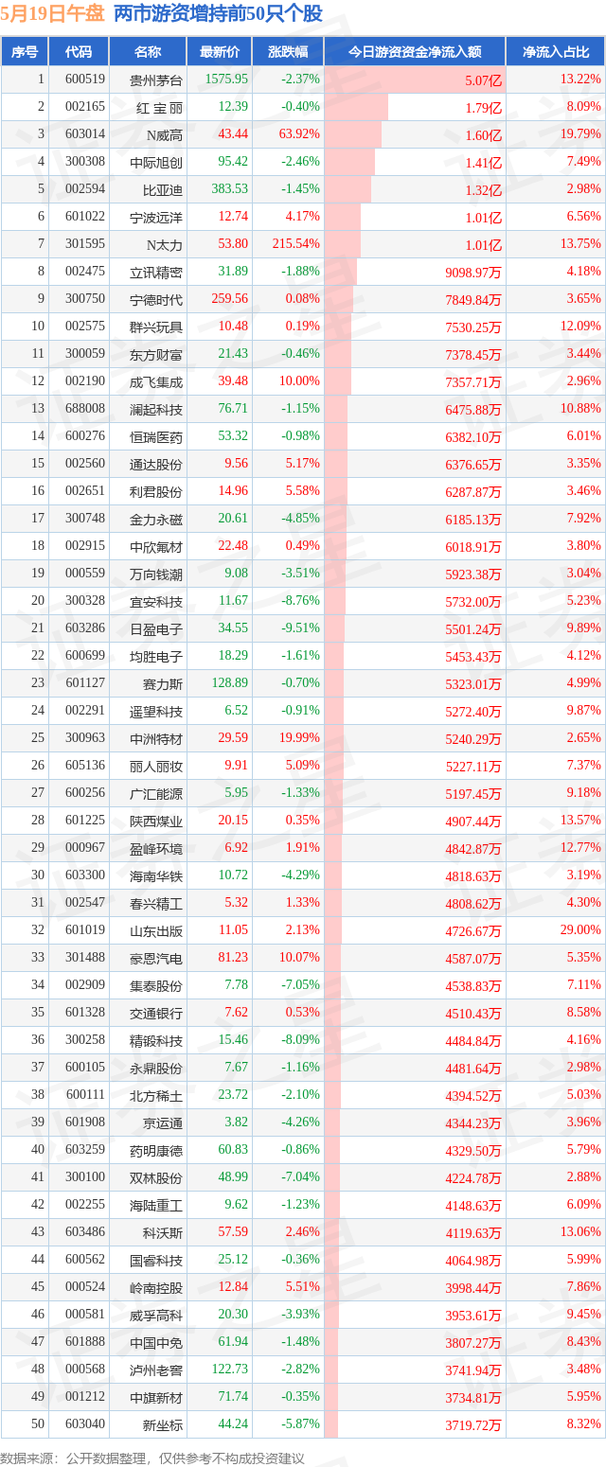Select the stock name 中国中免
606x1467 pixels.
pyautogui.click(x=156, y=1342)
